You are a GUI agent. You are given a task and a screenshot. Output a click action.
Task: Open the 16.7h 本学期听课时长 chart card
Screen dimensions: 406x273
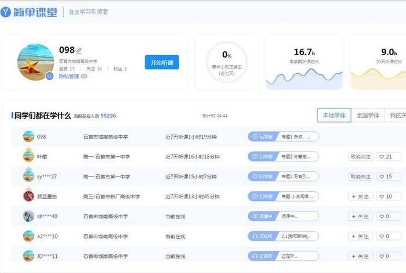click(x=304, y=63)
